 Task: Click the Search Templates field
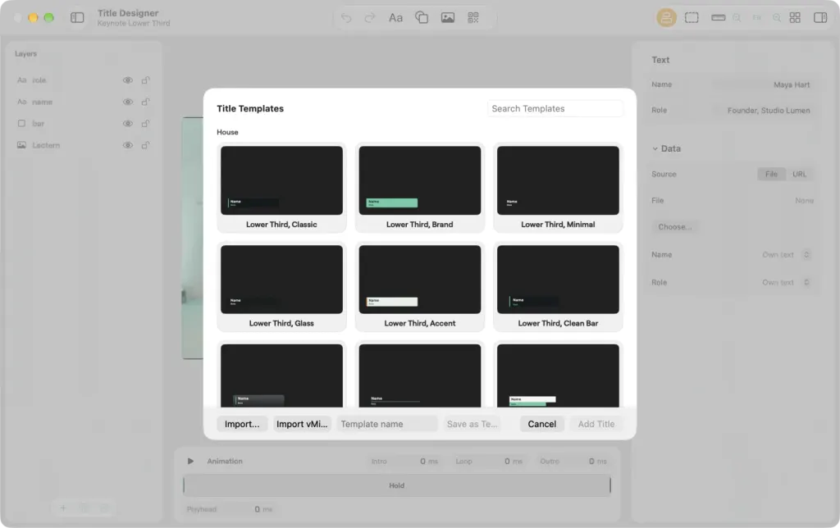(x=555, y=109)
